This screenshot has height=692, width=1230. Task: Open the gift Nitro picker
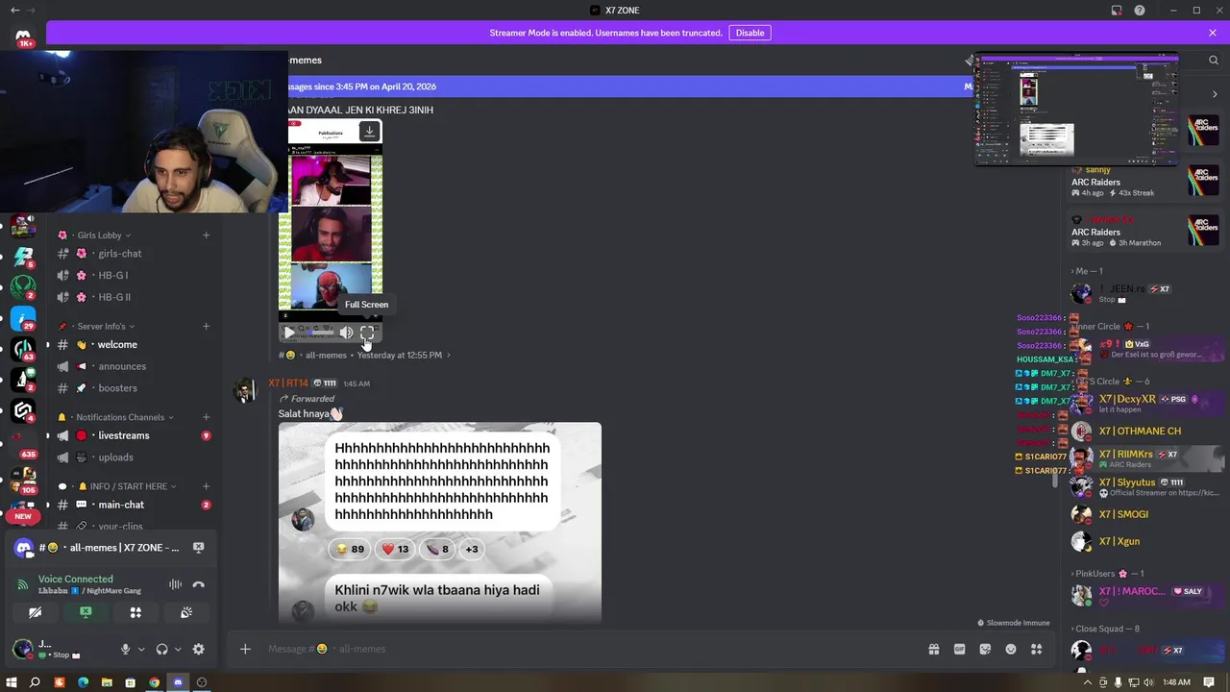(933, 649)
